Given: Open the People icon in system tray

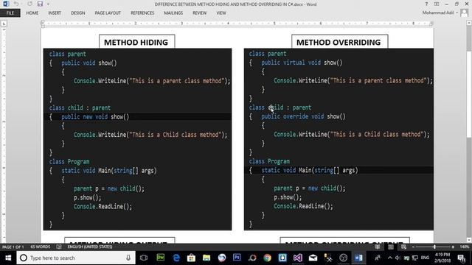Looking at the screenshot, I should click(378, 258).
